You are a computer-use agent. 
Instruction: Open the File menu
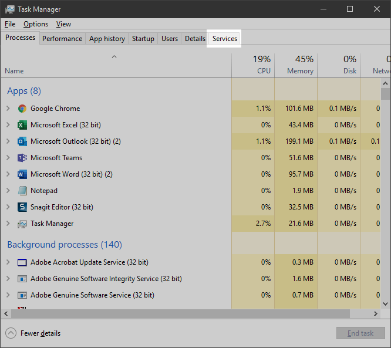pos(10,24)
